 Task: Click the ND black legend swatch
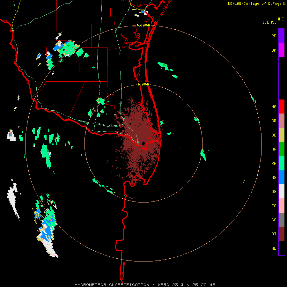[282, 248]
